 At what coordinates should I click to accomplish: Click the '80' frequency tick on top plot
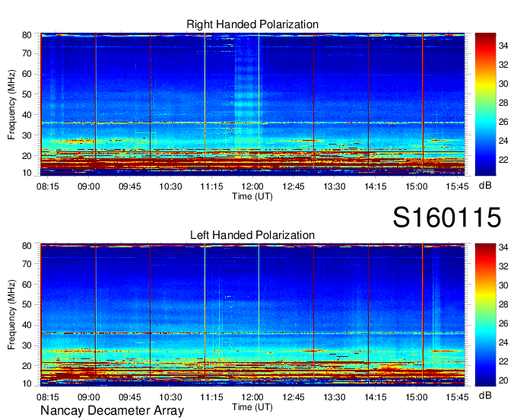point(27,35)
